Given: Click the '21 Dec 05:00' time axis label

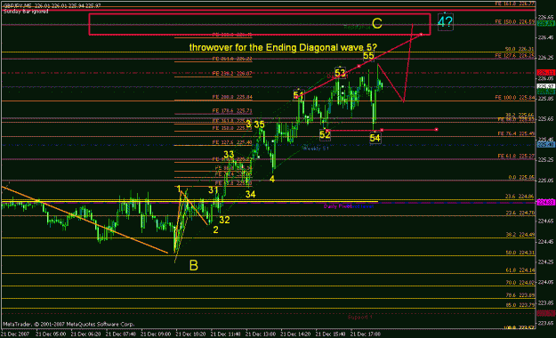Looking at the screenshot, I should 51,334.
